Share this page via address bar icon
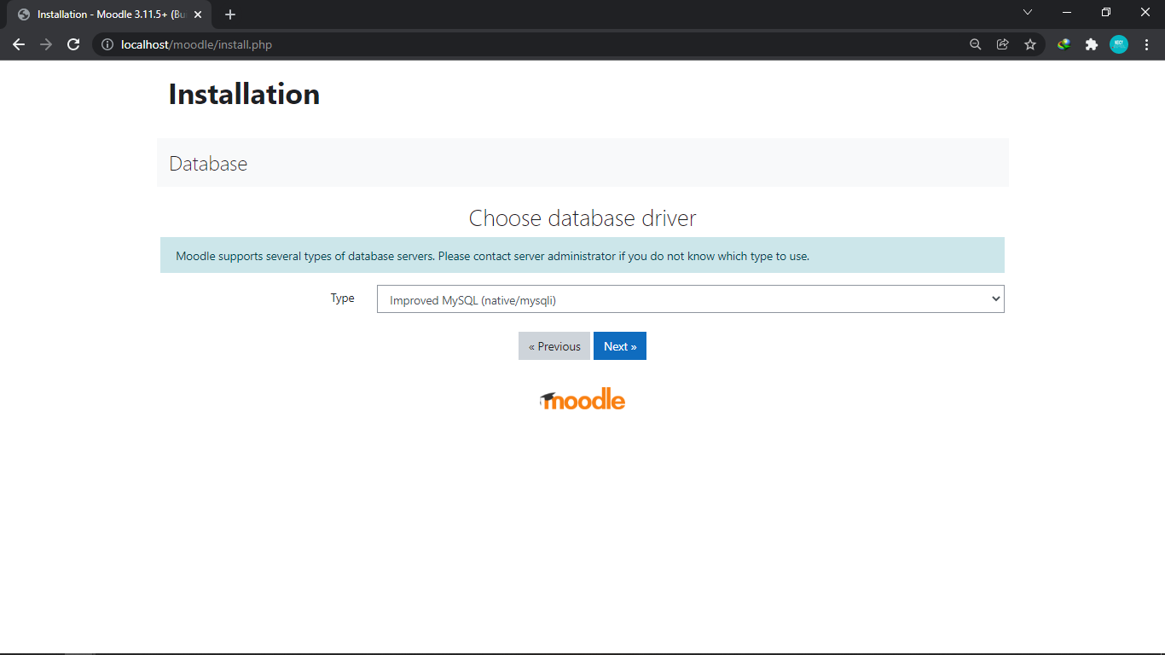 point(1003,44)
